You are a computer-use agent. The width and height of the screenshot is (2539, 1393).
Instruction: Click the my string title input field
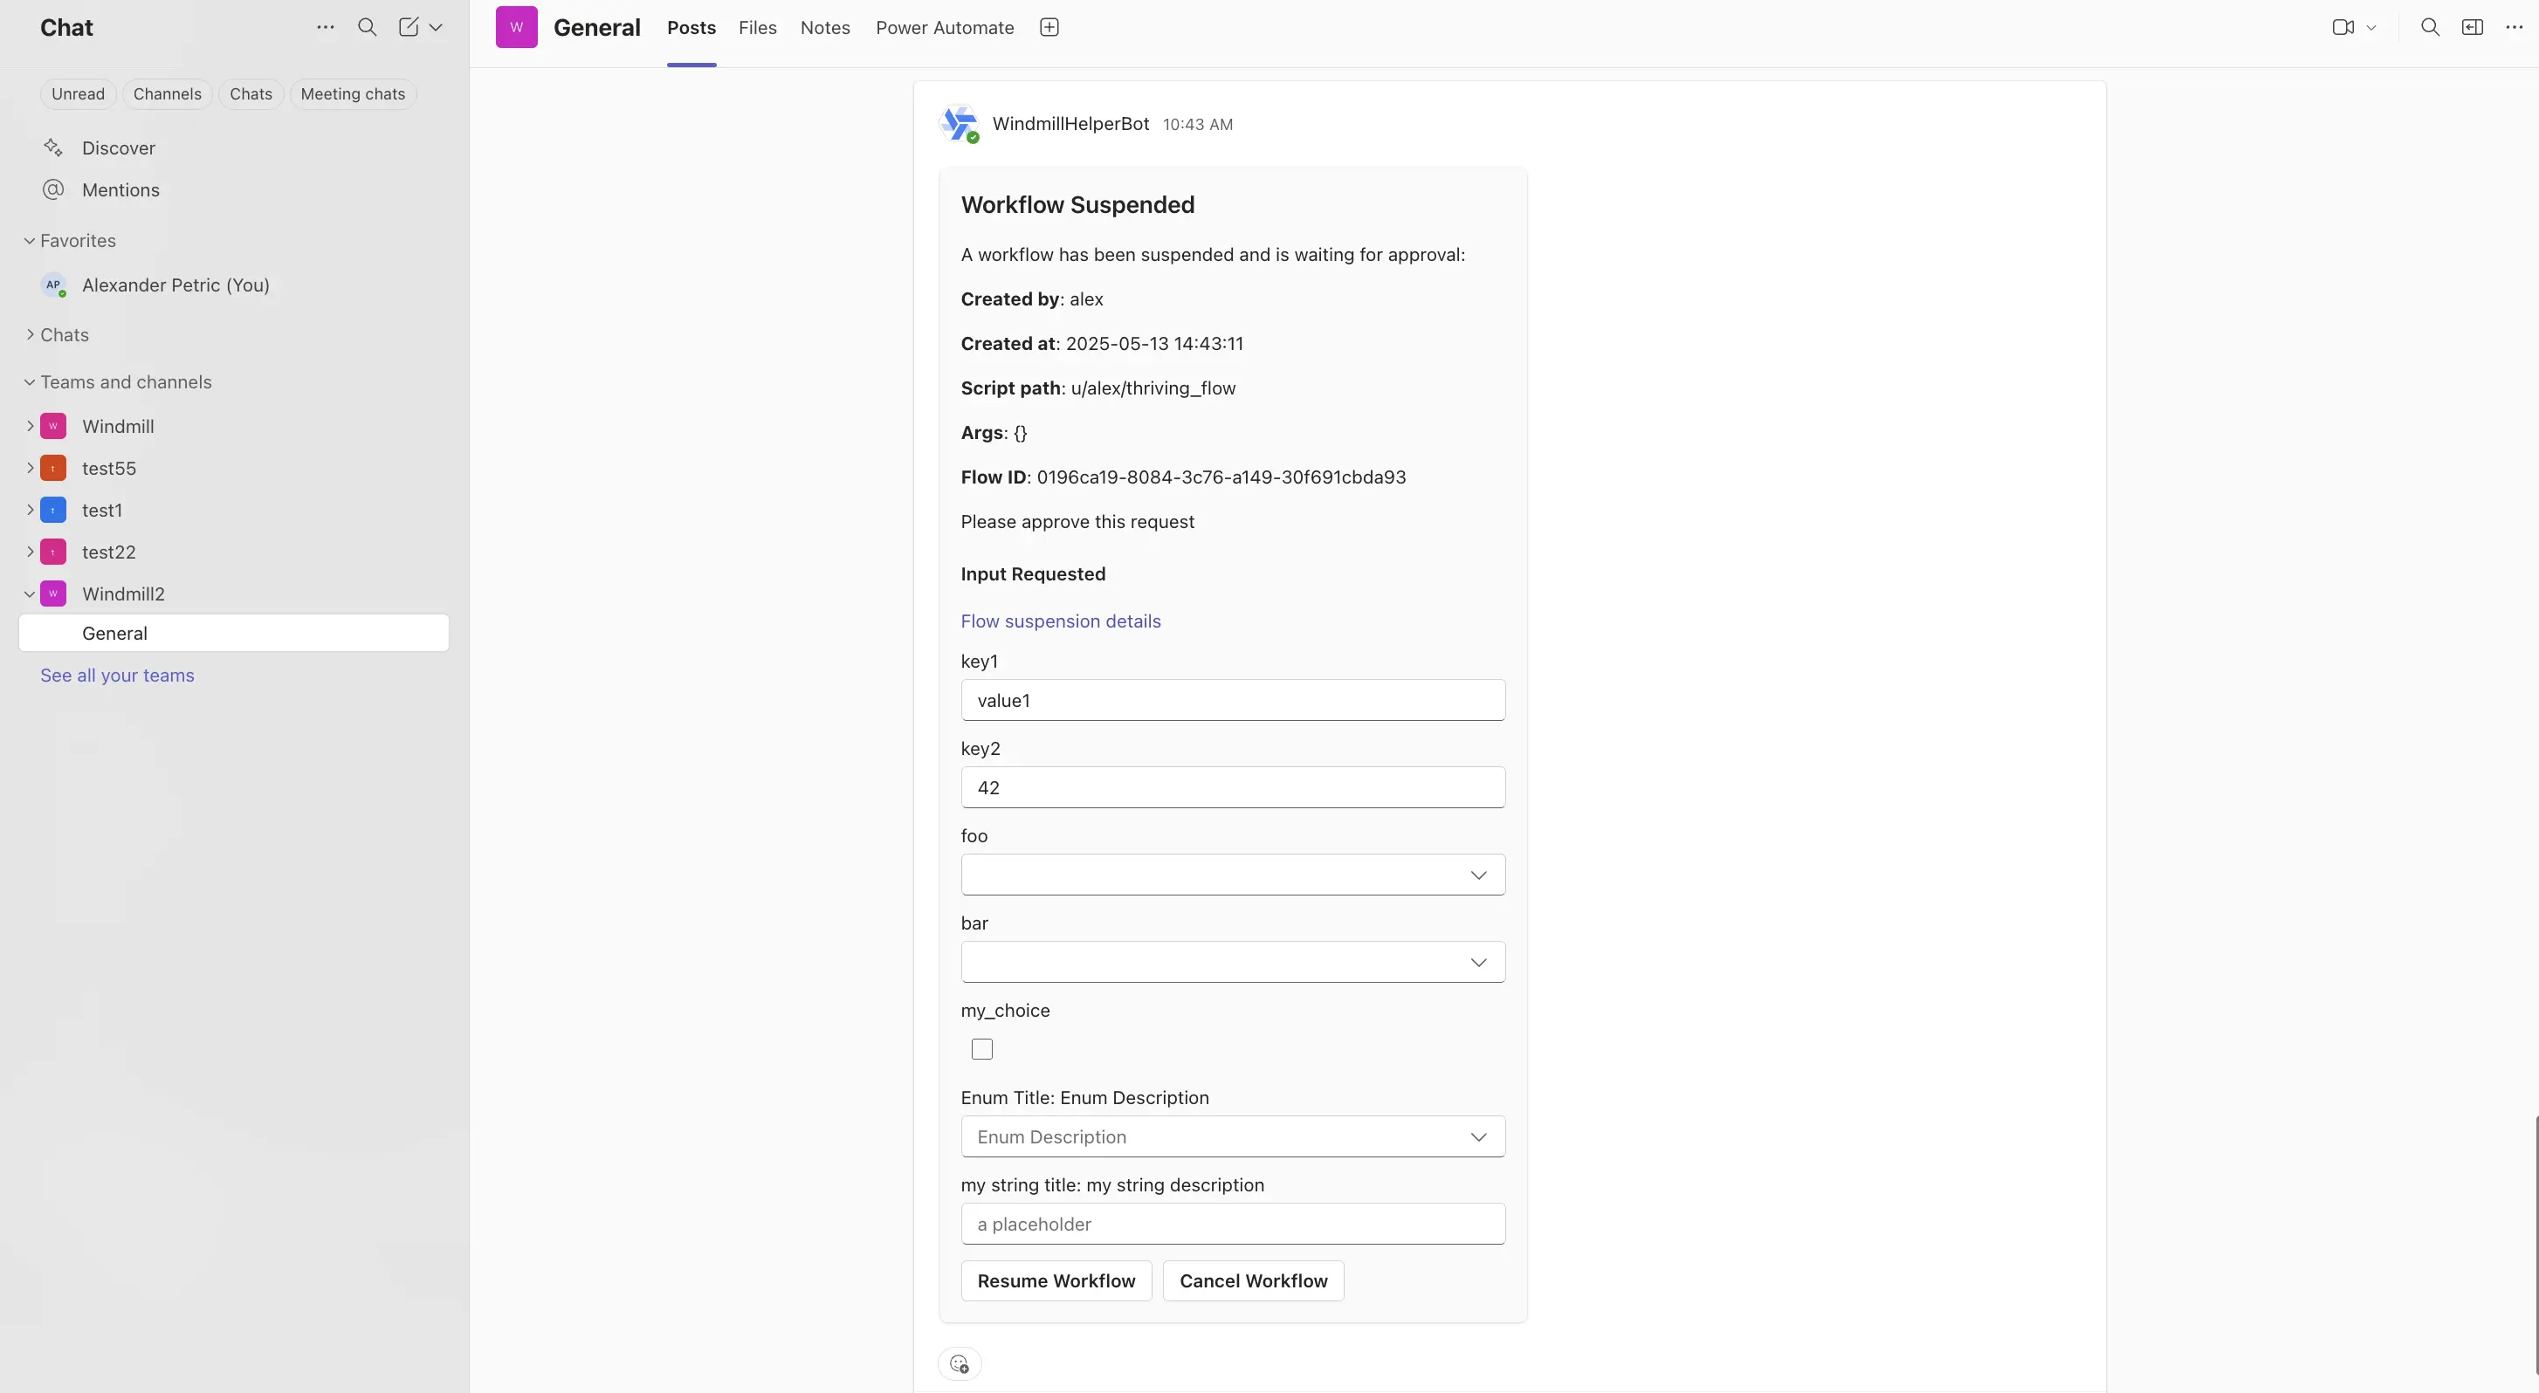1232,1223
